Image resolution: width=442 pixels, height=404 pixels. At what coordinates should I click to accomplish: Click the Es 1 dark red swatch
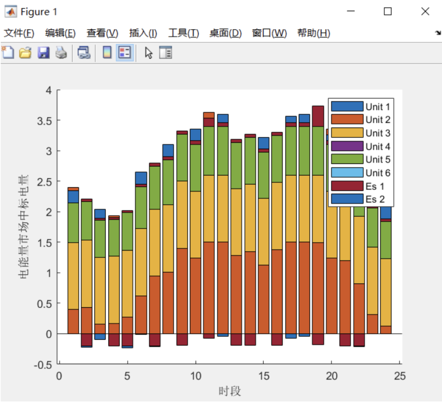tap(347, 186)
